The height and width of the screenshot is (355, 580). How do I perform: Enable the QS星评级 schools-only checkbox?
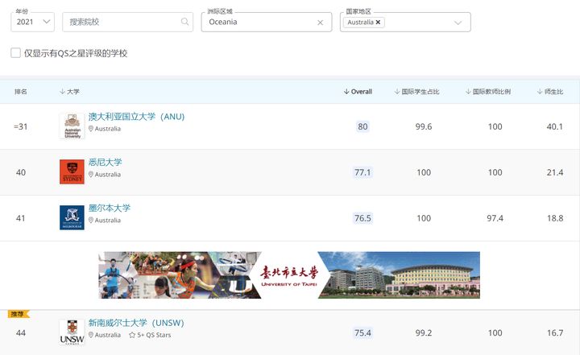pyautogui.click(x=15, y=53)
